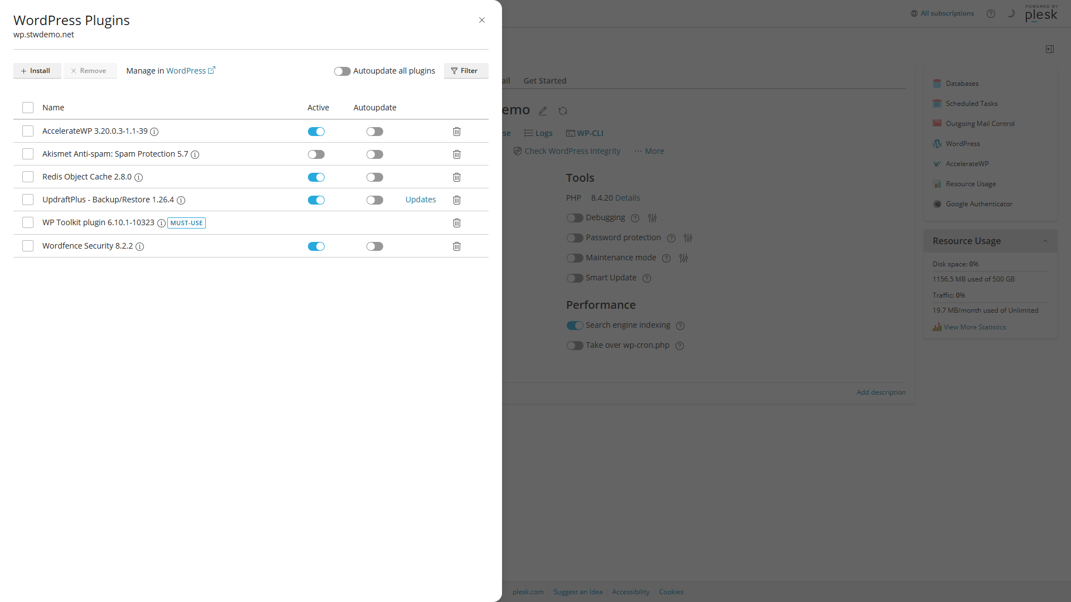
Task: Click the refresh icon beside site name
Action: click(563, 111)
